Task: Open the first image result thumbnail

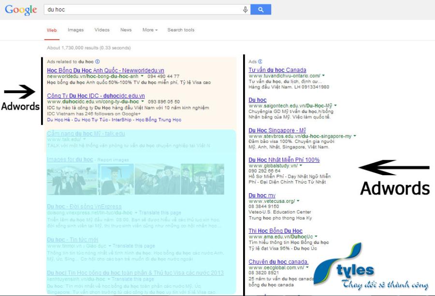Action: (72, 179)
